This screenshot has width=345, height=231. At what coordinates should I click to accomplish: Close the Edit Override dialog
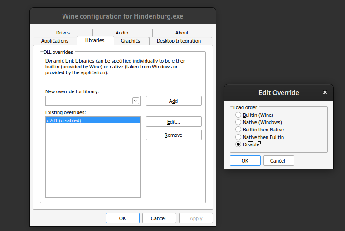pyautogui.click(x=325, y=92)
